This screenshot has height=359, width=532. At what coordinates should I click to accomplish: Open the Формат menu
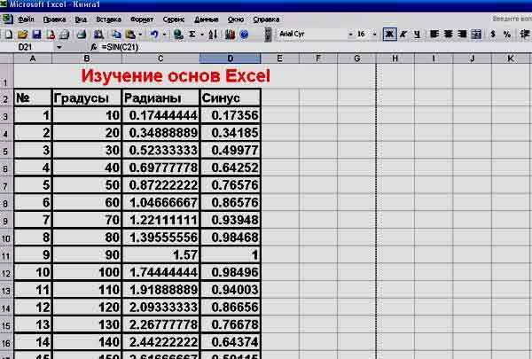click(142, 20)
